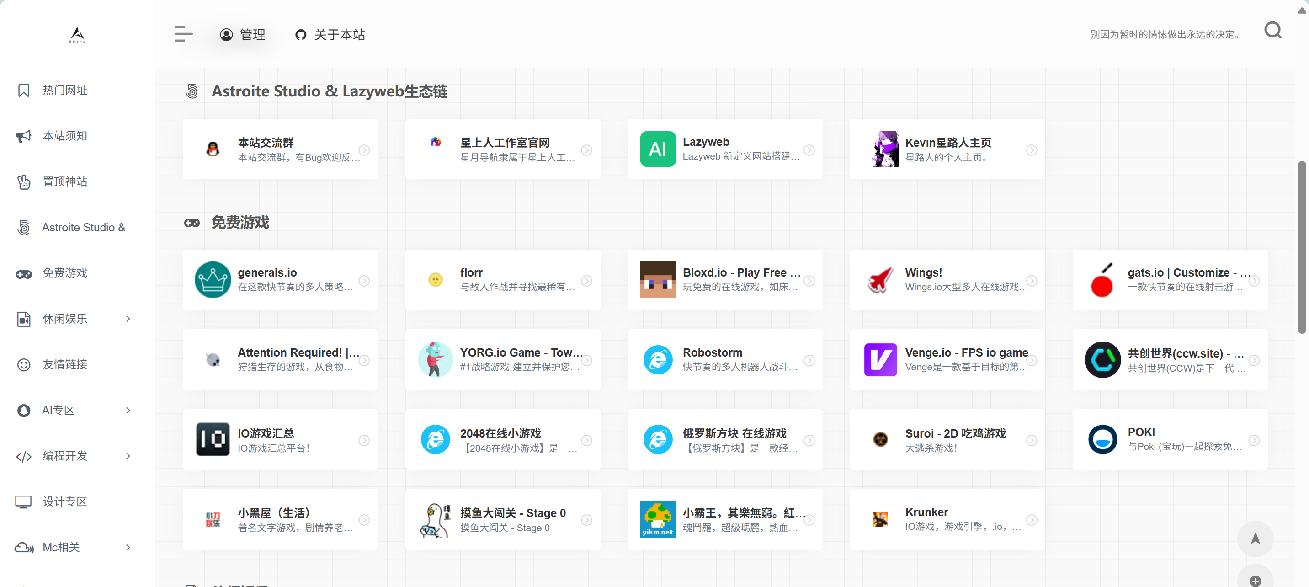The width and height of the screenshot is (1309, 587).
Task: Click the bookmark icon beside 热门网址
Action: 24,91
